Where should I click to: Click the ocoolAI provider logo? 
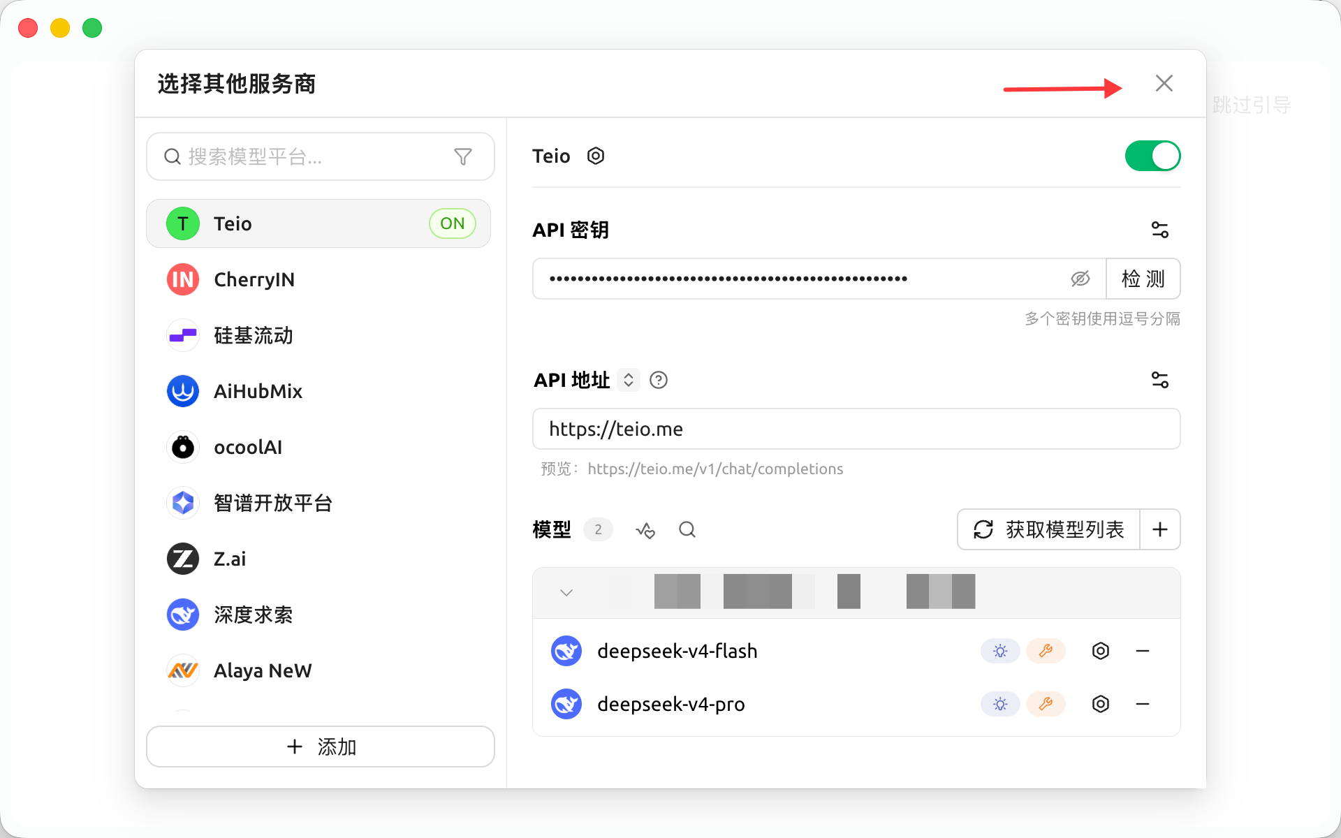click(x=183, y=447)
